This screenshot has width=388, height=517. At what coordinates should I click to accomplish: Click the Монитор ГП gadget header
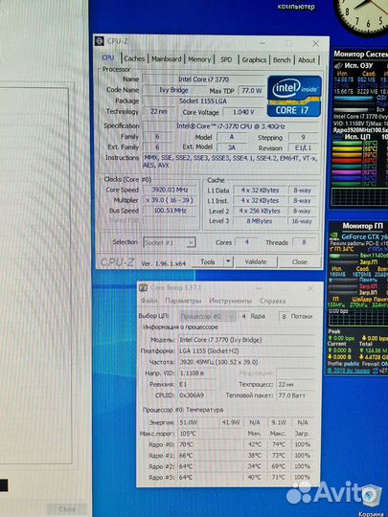point(362,226)
